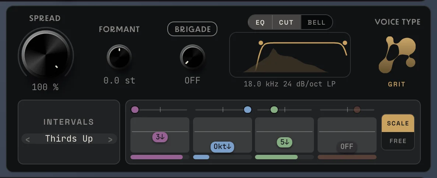
Task: Click the brown voice level bar
Action: (x=347, y=157)
